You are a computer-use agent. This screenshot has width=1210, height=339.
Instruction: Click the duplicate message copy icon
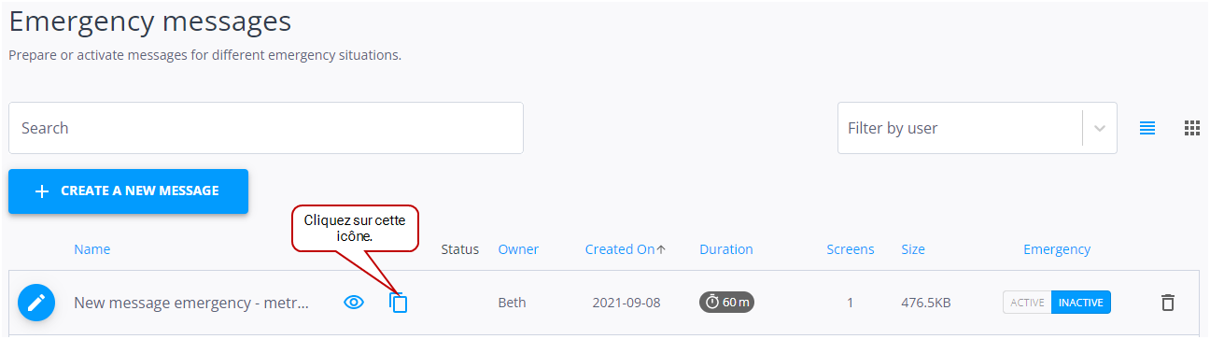[x=399, y=303]
